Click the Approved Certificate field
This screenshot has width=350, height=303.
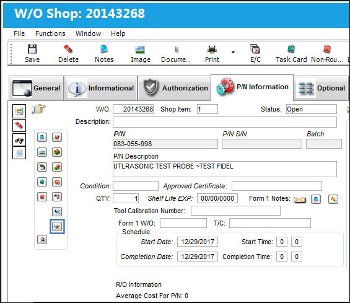(277, 186)
